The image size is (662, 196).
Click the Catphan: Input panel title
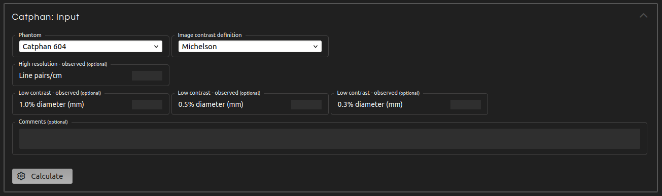click(x=46, y=17)
